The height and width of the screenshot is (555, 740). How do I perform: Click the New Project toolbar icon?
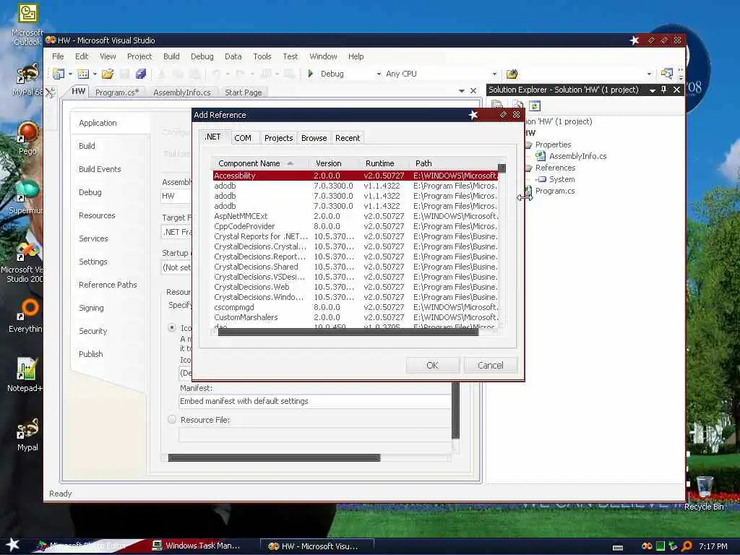coord(59,74)
